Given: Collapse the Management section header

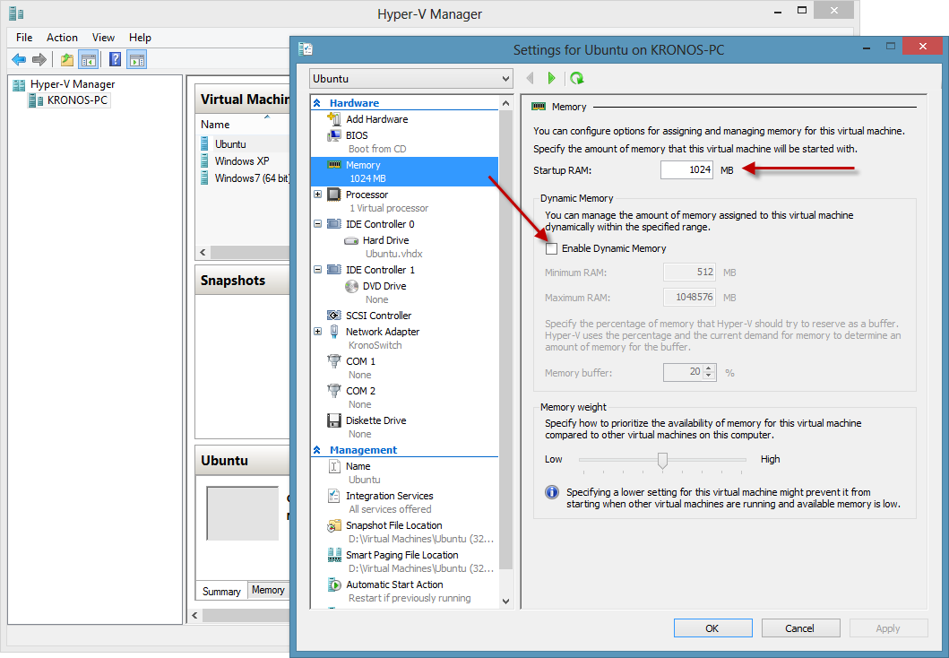Looking at the screenshot, I should (316, 450).
